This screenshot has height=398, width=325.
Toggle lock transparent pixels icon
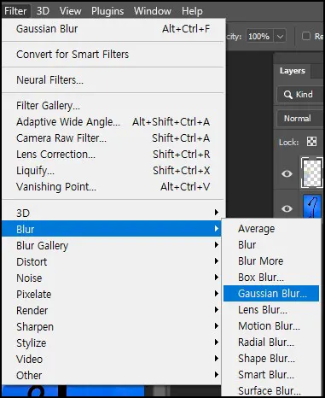point(311,142)
